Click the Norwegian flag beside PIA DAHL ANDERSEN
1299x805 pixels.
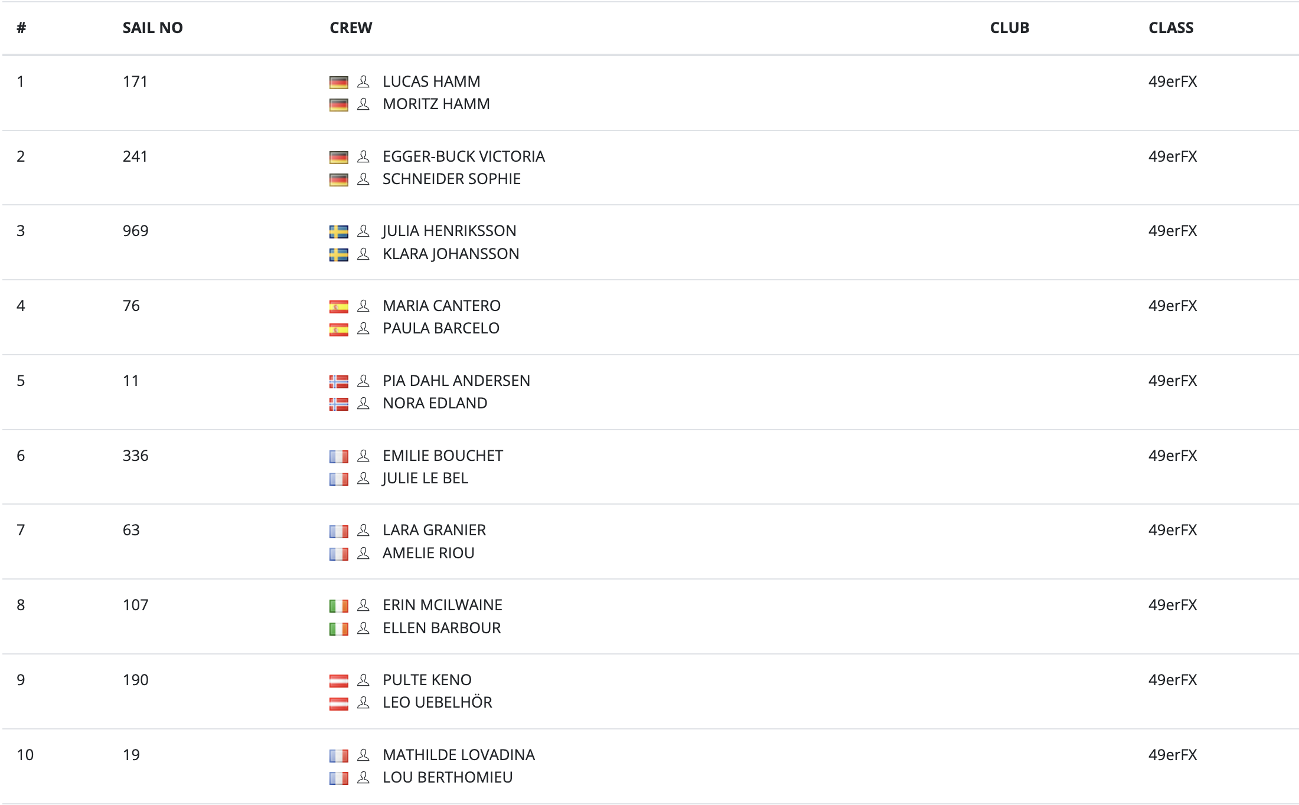click(x=338, y=382)
